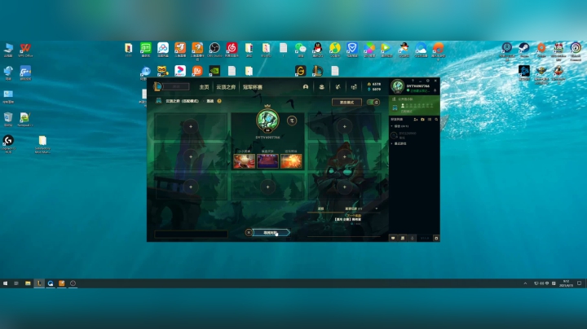Toggle the microphone icon at panel bottom

(x=413, y=238)
